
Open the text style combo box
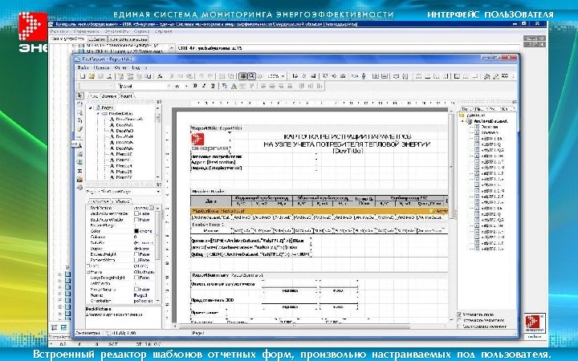click(x=96, y=86)
